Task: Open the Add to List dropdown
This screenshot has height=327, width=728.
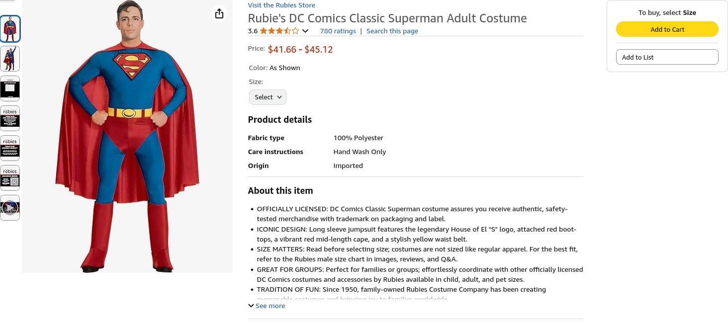Action: [x=667, y=57]
